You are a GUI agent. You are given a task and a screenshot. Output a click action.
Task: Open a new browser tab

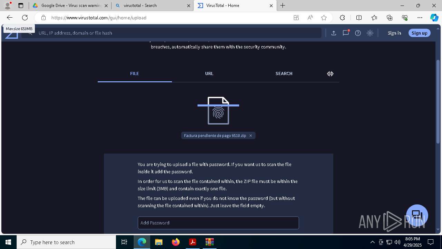[x=283, y=5]
